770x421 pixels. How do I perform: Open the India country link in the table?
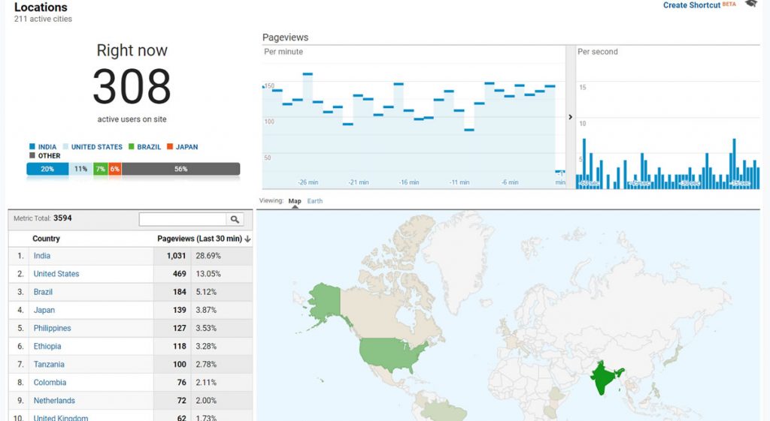pos(42,256)
